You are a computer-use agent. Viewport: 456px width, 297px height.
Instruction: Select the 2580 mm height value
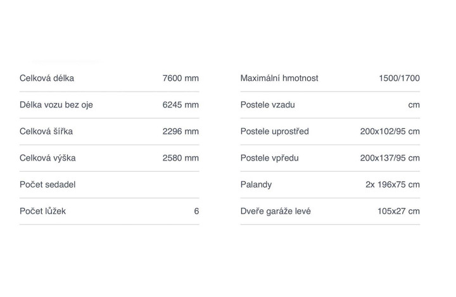point(180,158)
